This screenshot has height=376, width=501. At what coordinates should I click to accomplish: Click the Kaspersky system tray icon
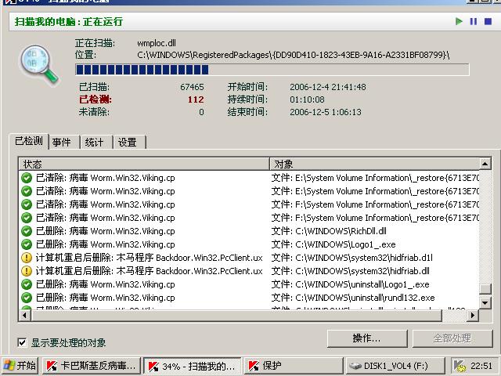click(460, 366)
